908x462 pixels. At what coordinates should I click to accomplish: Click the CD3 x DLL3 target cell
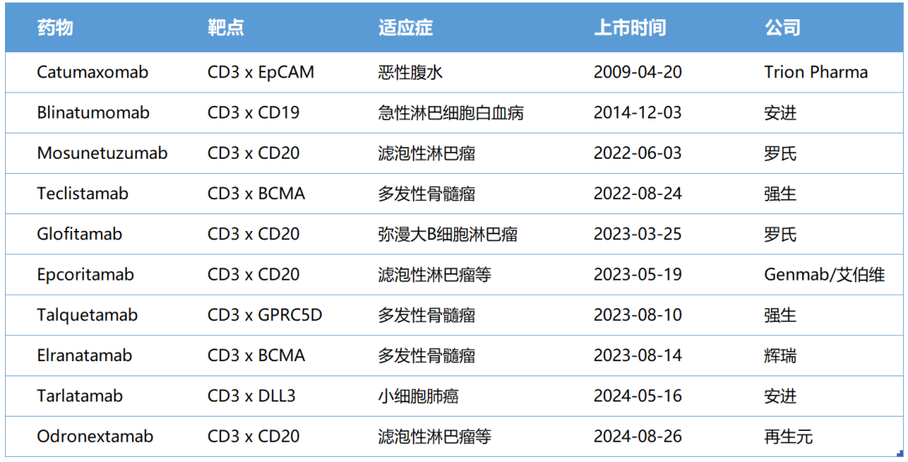tap(251, 396)
